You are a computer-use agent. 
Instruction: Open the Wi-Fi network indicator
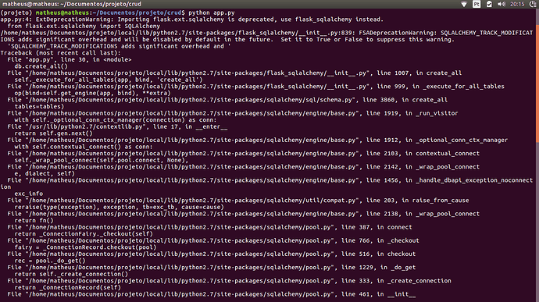[464, 4]
